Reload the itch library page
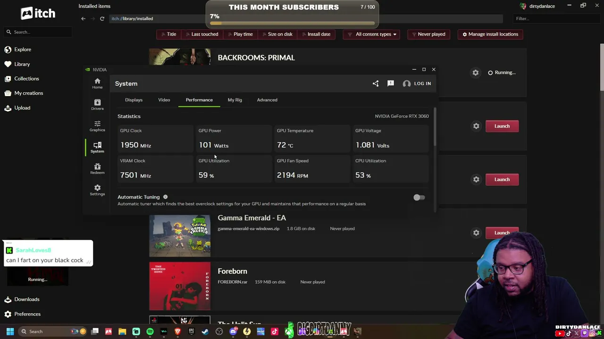The image size is (604, 339). pyautogui.click(x=102, y=18)
